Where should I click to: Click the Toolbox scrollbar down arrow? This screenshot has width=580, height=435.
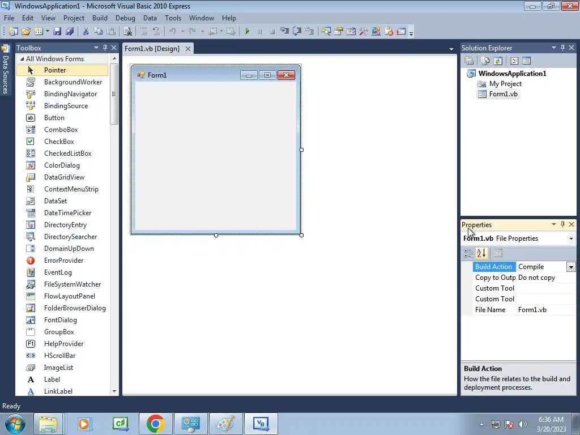(114, 391)
